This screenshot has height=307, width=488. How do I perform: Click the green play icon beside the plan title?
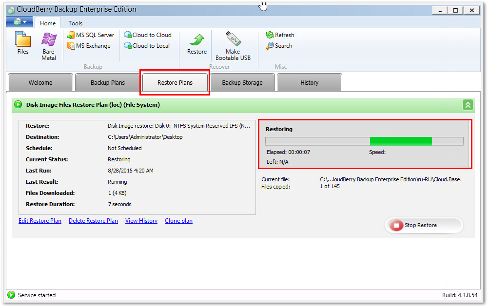[18, 104]
